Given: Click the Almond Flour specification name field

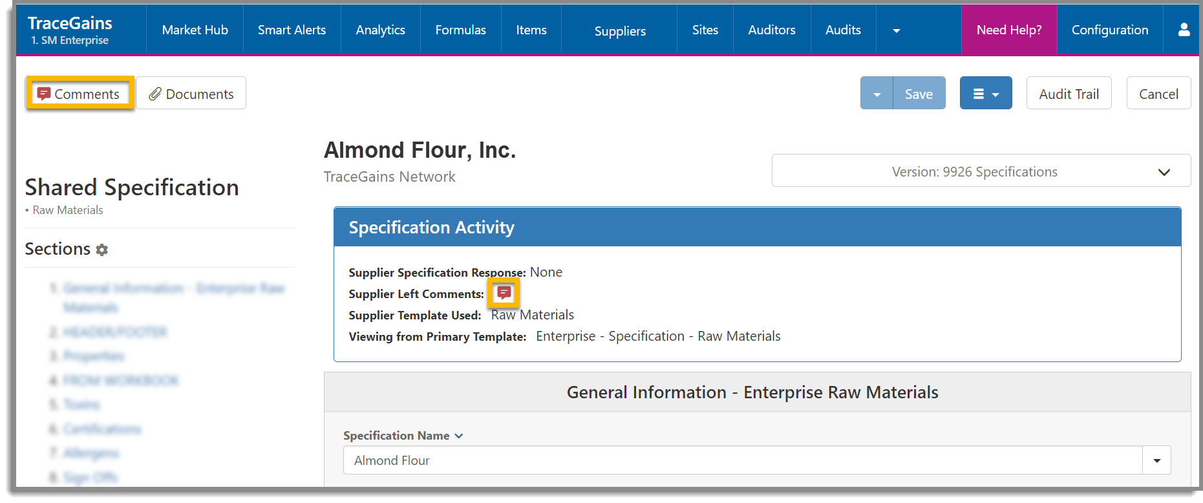Looking at the screenshot, I should [743, 460].
